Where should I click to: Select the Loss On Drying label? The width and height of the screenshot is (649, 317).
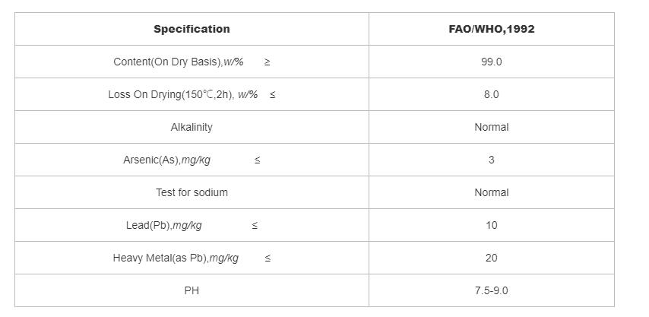183,94
